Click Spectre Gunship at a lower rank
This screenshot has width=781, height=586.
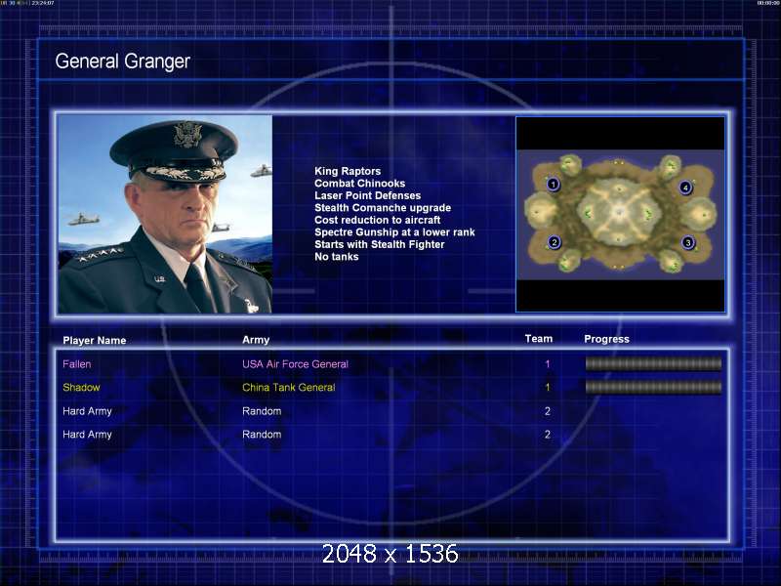(394, 232)
